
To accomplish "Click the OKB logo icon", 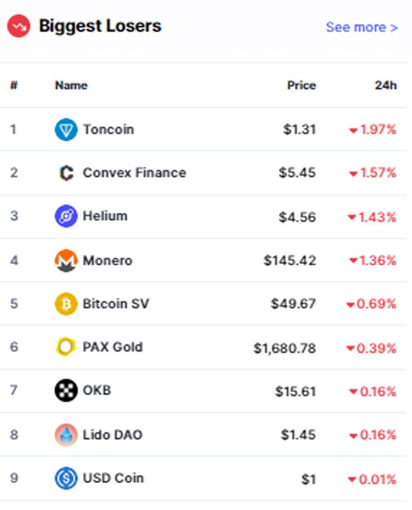I will (66, 390).
